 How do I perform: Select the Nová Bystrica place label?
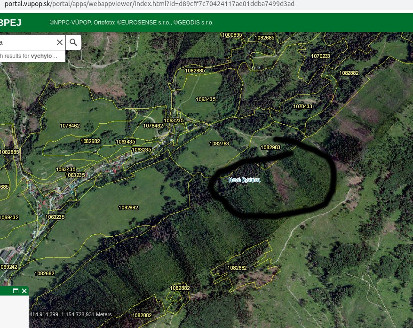244,180
